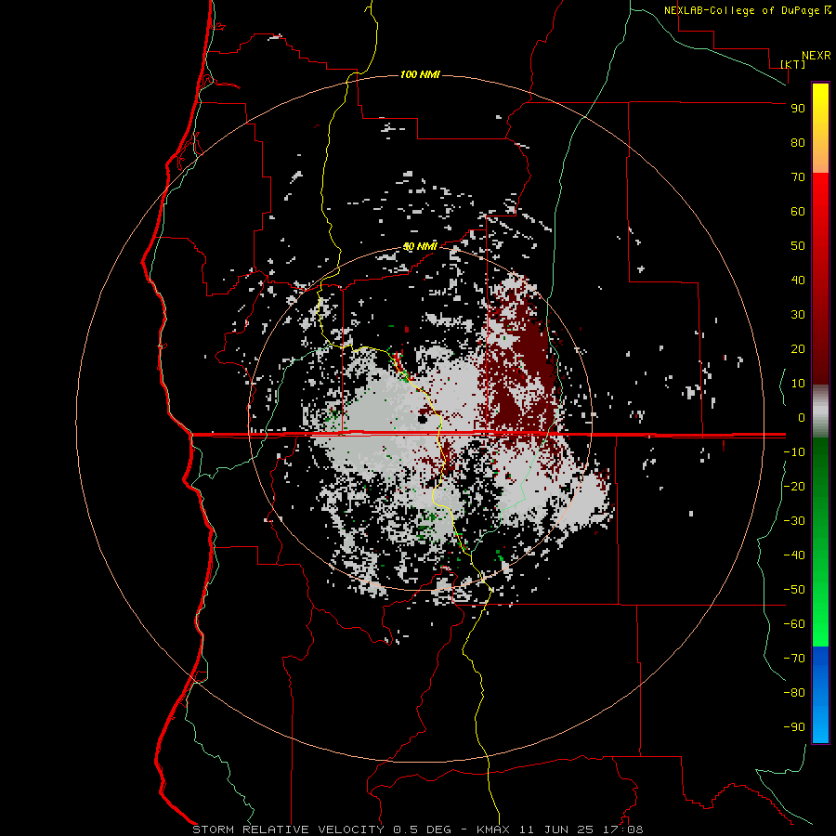Pick the blue segment of the color bar
This screenshot has width=836, height=836.
[x=820, y=695]
